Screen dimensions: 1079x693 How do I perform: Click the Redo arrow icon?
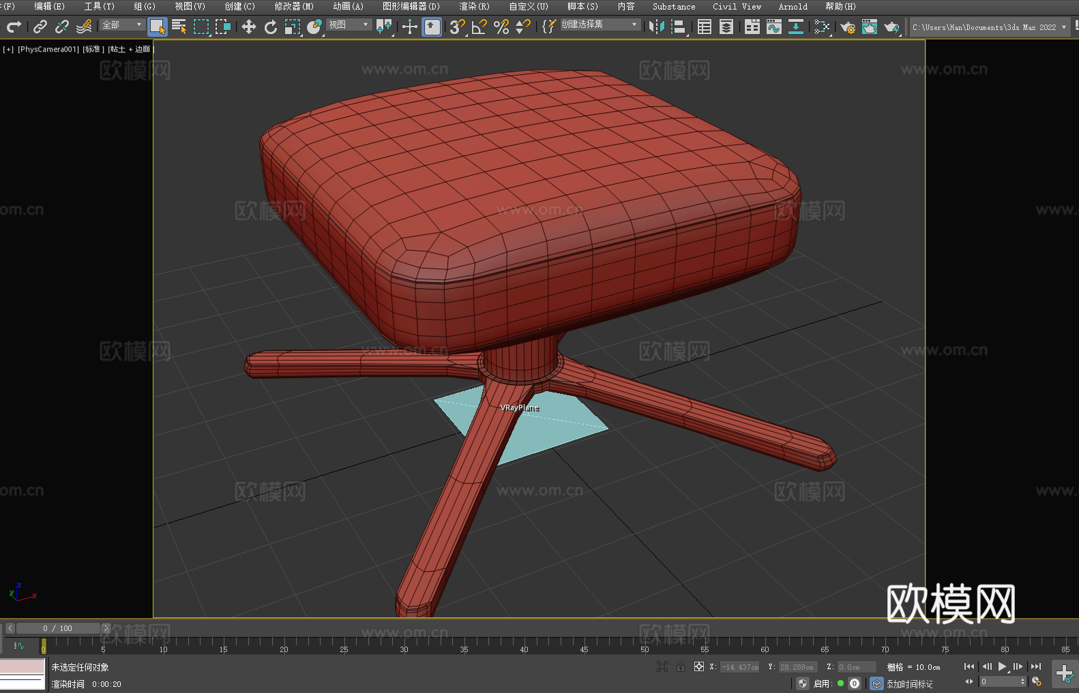(14, 27)
